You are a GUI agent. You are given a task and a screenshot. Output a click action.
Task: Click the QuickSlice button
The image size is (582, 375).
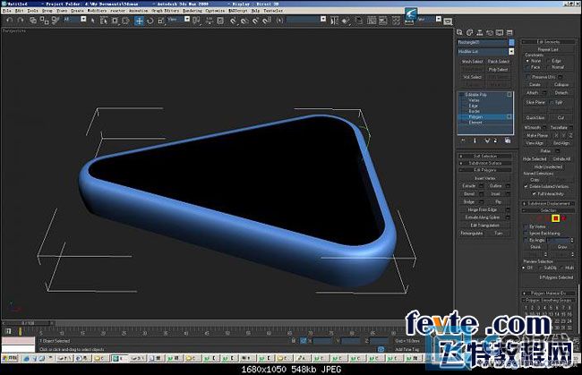(x=535, y=118)
